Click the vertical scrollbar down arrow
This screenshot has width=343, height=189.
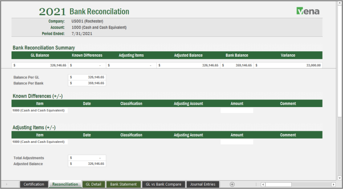coord(339,178)
